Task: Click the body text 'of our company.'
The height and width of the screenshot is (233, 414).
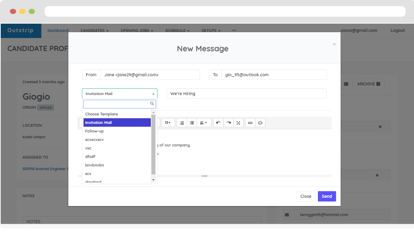Action: coord(175,145)
